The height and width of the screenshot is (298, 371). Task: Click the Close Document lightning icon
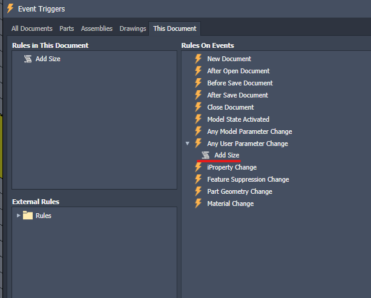pos(198,107)
